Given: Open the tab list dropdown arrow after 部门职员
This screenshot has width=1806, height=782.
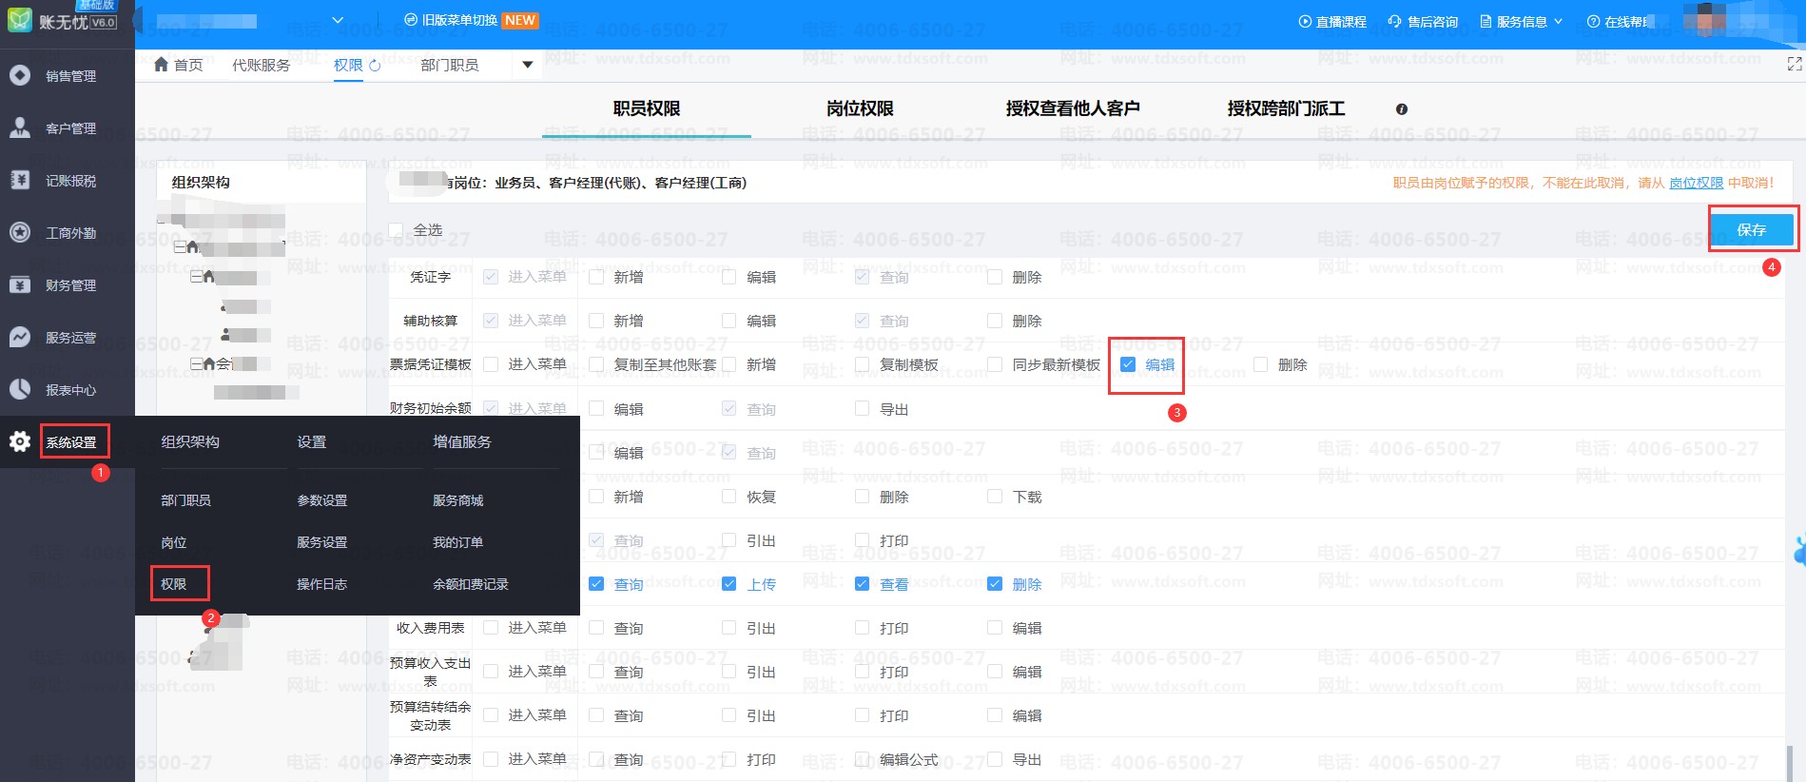Looking at the screenshot, I should pyautogui.click(x=528, y=66).
